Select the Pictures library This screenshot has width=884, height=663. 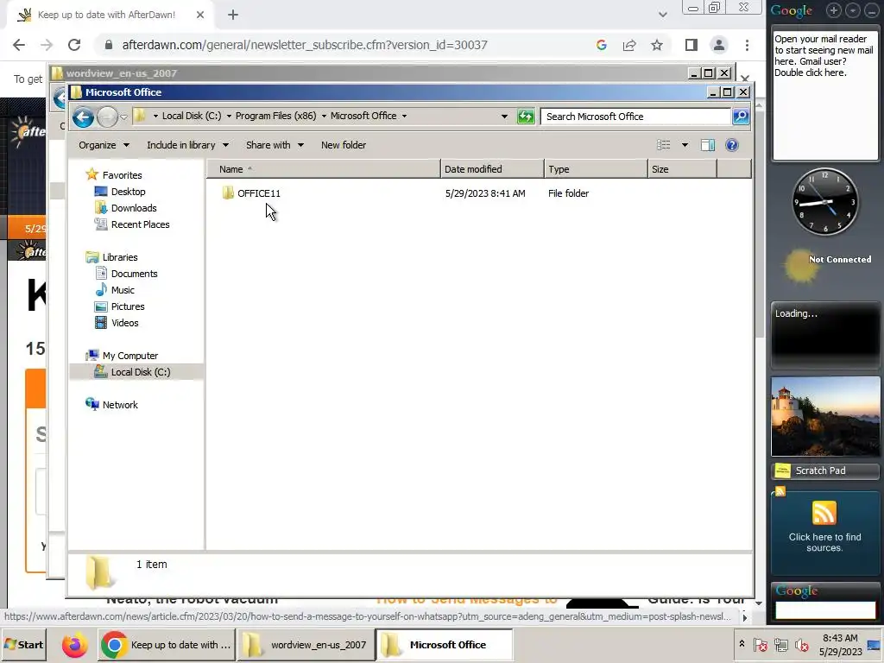pyautogui.click(x=128, y=306)
